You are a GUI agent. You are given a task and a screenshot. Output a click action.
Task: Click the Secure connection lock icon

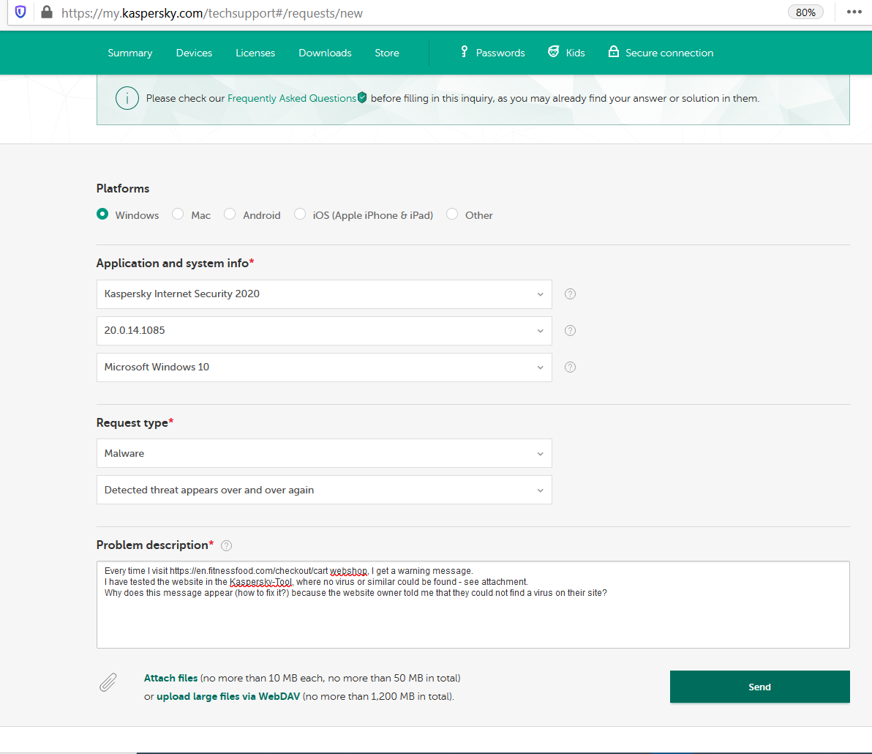[614, 52]
